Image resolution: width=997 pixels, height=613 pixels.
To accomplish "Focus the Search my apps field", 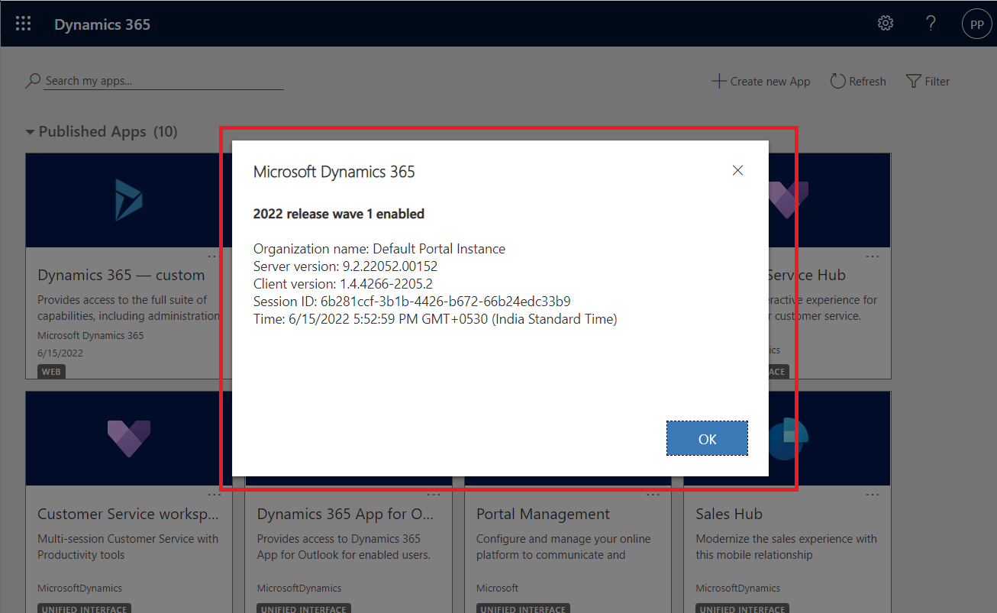I will tap(163, 81).
